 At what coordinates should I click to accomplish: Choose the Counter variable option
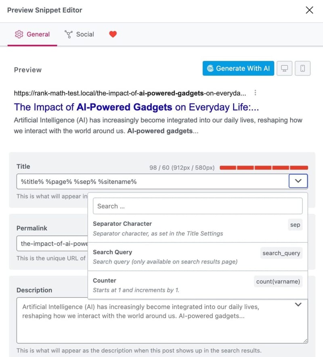point(197,285)
